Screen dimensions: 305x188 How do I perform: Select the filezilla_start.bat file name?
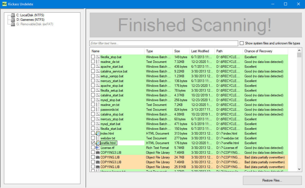[x=111, y=128]
